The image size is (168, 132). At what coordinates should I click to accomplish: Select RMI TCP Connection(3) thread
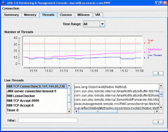click(x=36, y=86)
